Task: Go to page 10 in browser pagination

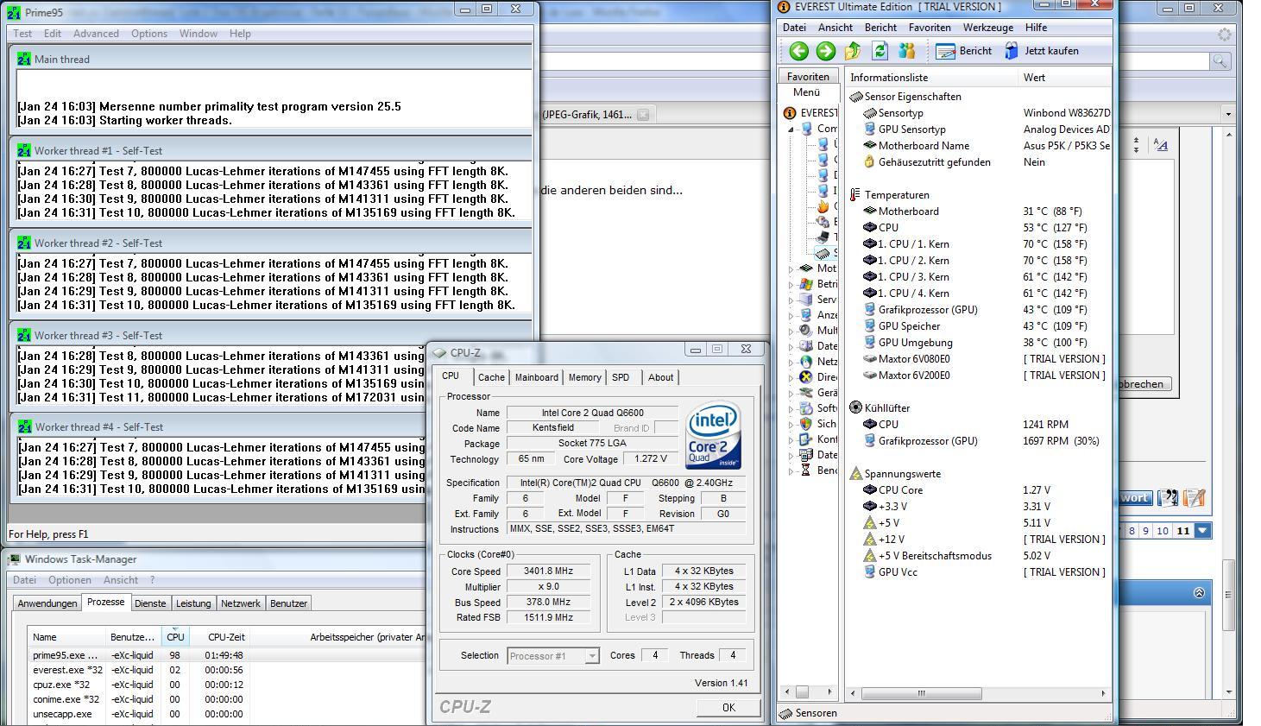Action: (x=1163, y=531)
